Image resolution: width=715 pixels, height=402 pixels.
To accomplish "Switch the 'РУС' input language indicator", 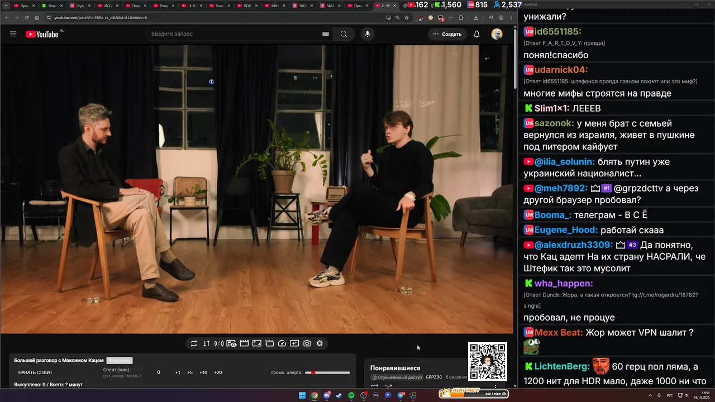I will [670, 395].
